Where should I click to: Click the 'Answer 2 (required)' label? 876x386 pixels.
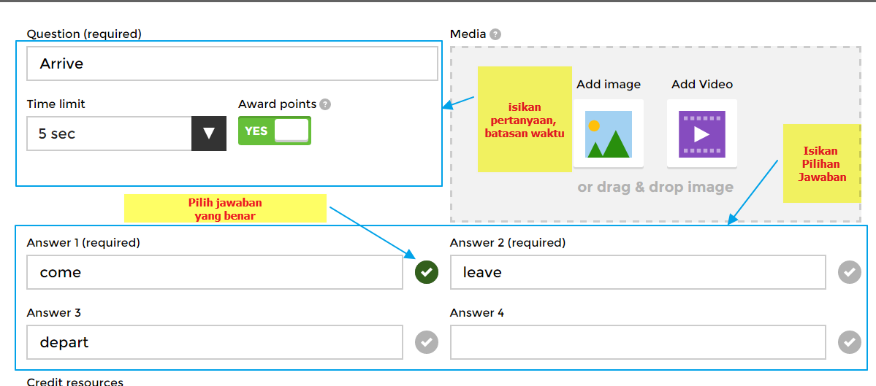click(x=508, y=243)
